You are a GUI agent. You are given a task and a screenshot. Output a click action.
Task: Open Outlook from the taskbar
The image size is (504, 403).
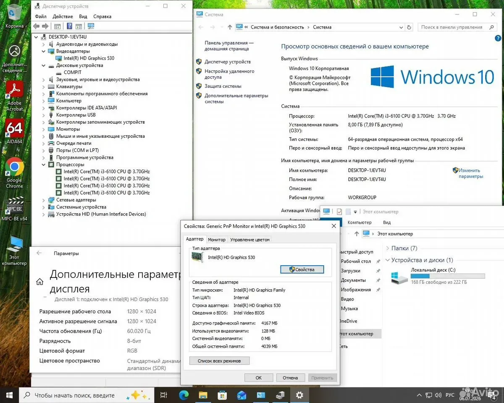pos(241,395)
